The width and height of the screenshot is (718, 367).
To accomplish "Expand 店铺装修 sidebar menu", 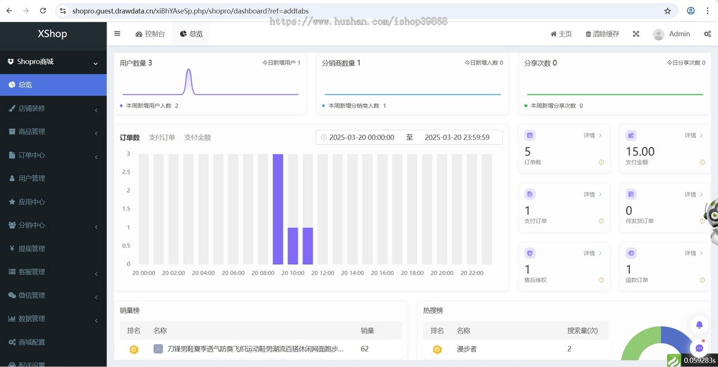I will pyautogui.click(x=53, y=108).
